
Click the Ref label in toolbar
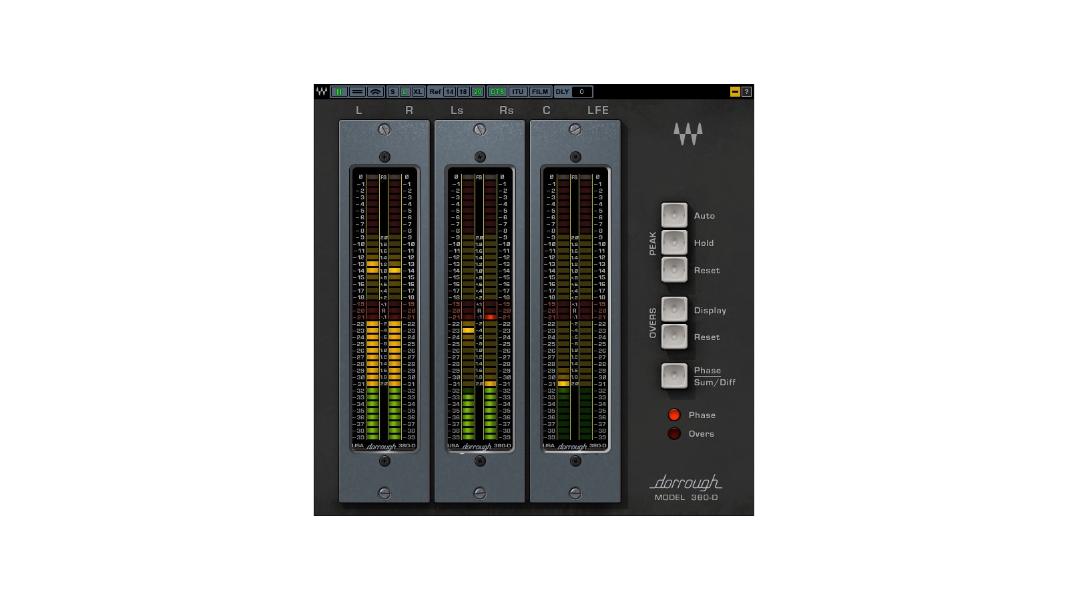pos(435,92)
